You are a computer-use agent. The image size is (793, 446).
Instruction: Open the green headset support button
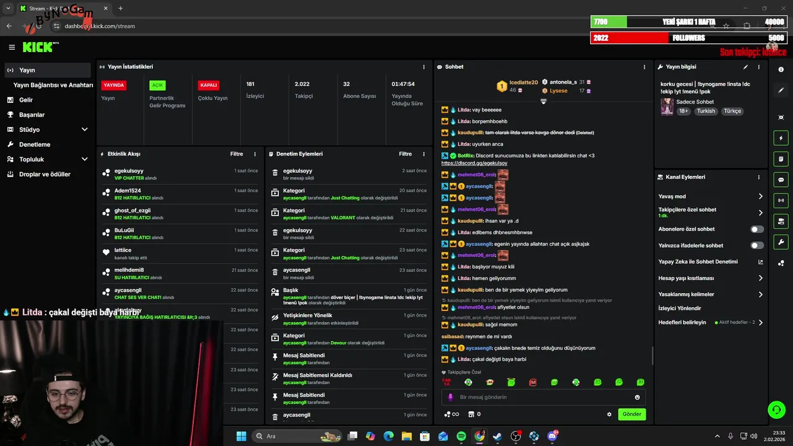pos(776,409)
